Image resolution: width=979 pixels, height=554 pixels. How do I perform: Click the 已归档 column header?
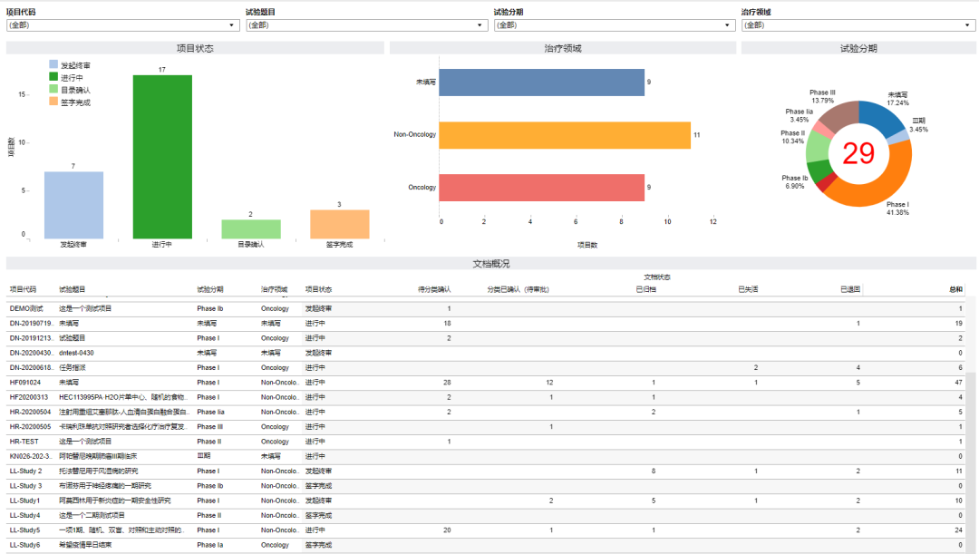coord(645,289)
